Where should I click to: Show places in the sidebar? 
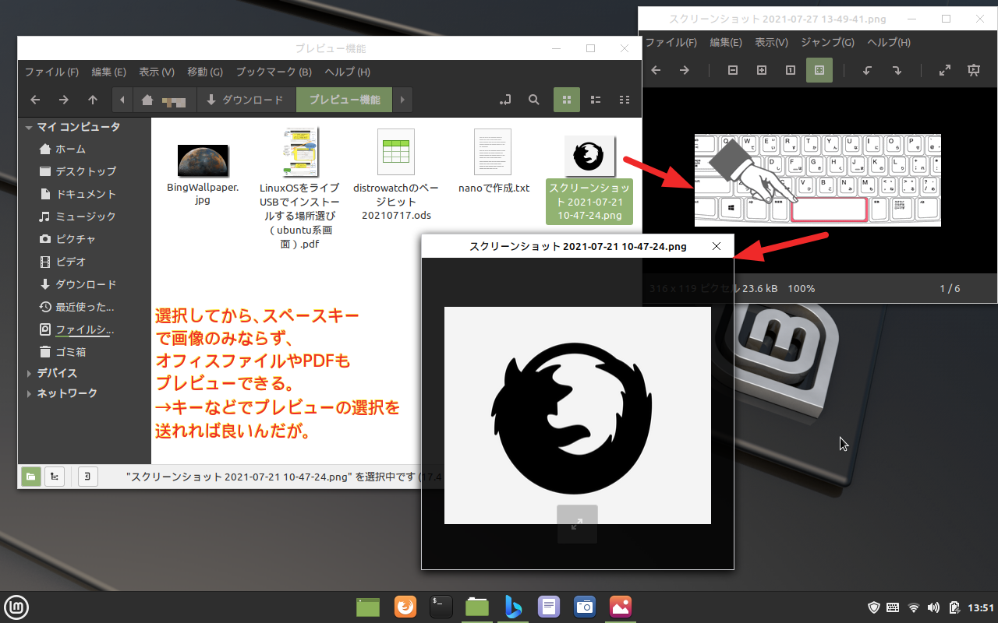coord(31,476)
